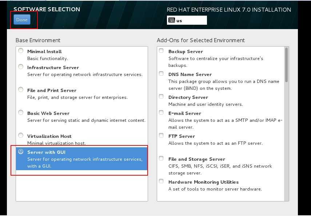Click the 'Virtualization Host' label

click(49, 136)
